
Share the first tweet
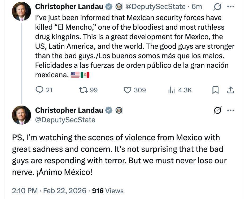pos(231,90)
